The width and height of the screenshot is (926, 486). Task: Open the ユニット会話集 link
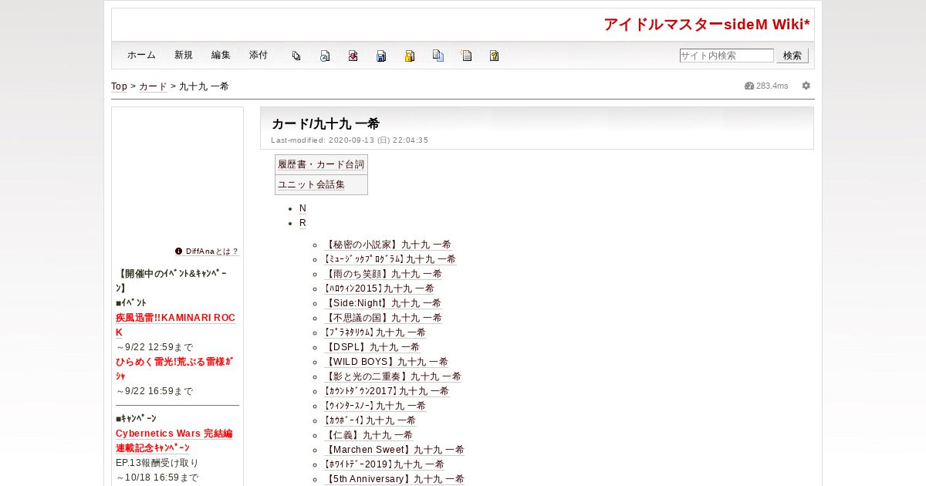[x=311, y=184]
